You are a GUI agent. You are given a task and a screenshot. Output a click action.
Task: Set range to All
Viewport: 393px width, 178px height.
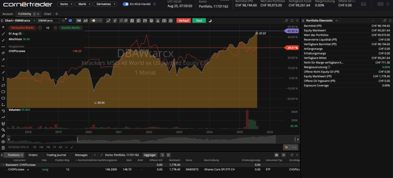(60, 147)
